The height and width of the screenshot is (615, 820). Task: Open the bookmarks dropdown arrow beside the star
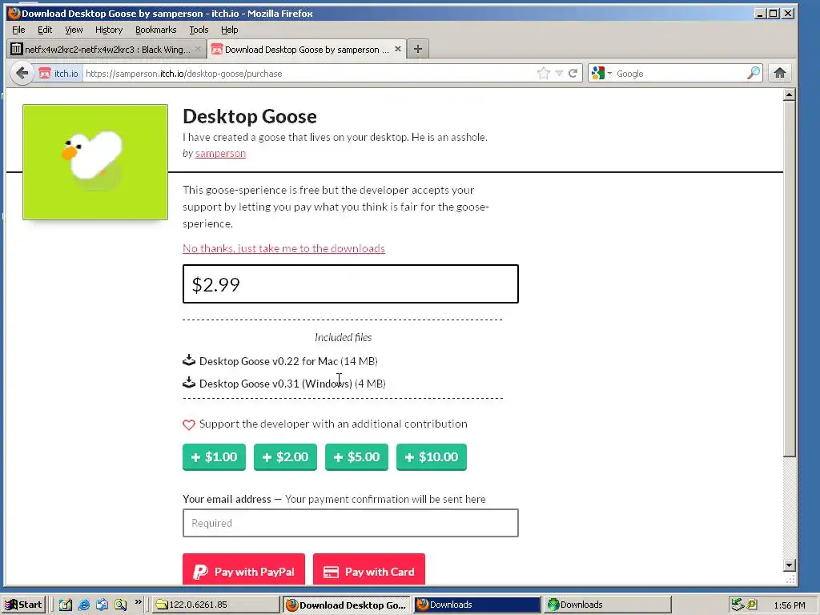coord(559,73)
